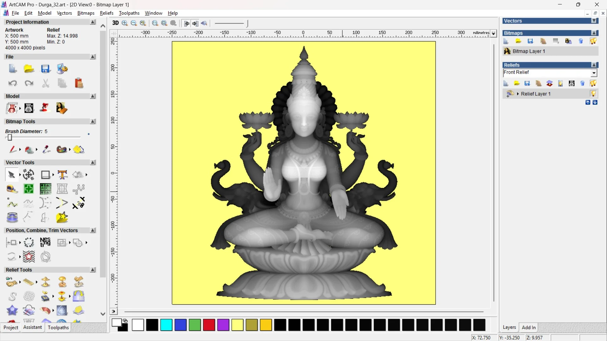Image resolution: width=607 pixels, height=341 pixels.
Task: Click the Zoom In magnifier icon
Action: (x=125, y=23)
